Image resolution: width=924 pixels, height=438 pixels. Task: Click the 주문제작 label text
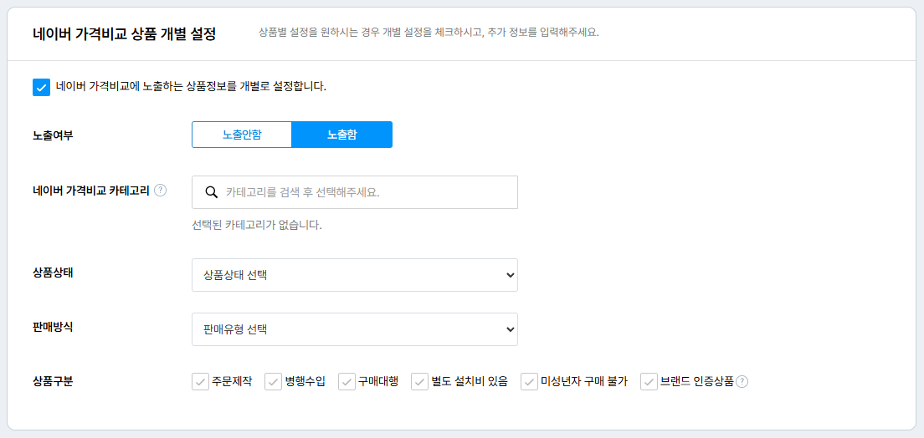tap(232, 381)
